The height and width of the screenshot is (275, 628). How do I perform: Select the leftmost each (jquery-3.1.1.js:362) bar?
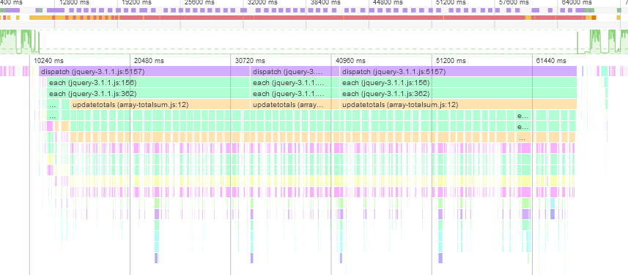point(148,93)
